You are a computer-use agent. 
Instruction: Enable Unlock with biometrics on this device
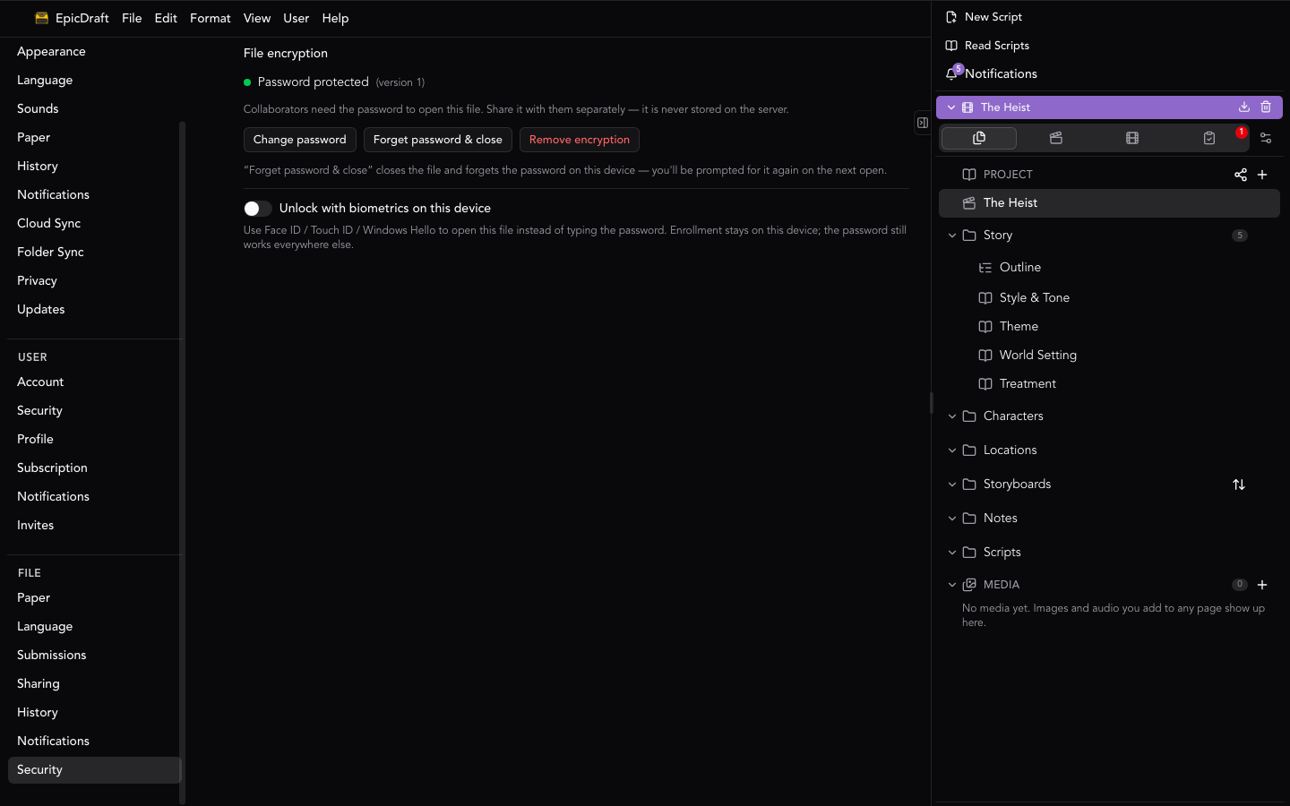point(258,209)
